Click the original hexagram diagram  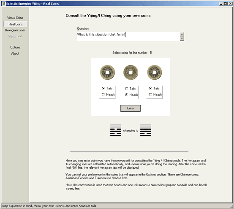tap(116, 130)
